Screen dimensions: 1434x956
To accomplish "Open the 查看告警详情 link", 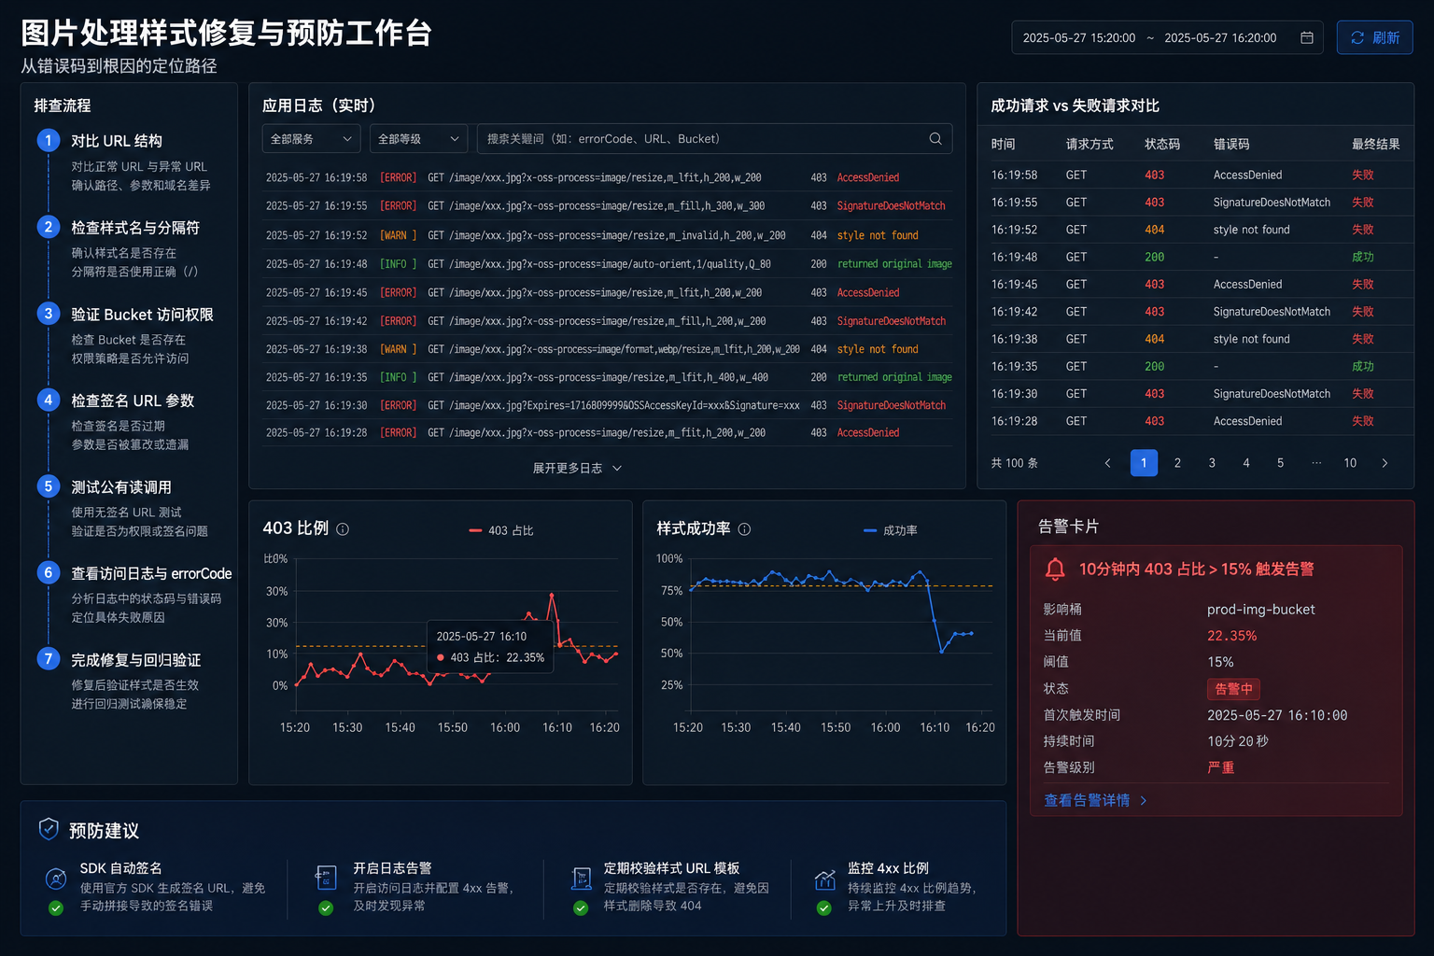I will (1095, 800).
